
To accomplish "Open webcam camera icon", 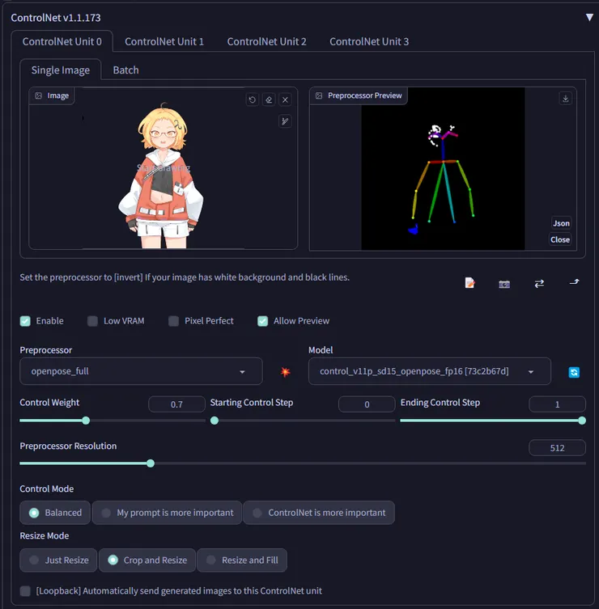I will click(x=504, y=284).
